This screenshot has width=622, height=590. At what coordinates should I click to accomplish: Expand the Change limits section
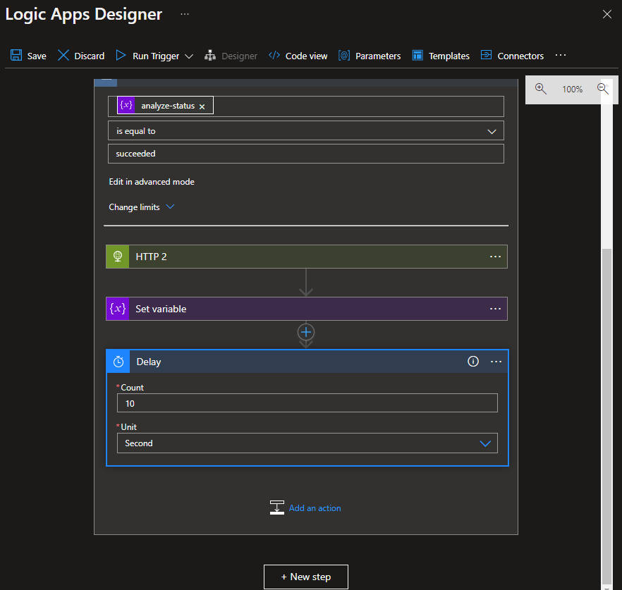[x=141, y=207]
